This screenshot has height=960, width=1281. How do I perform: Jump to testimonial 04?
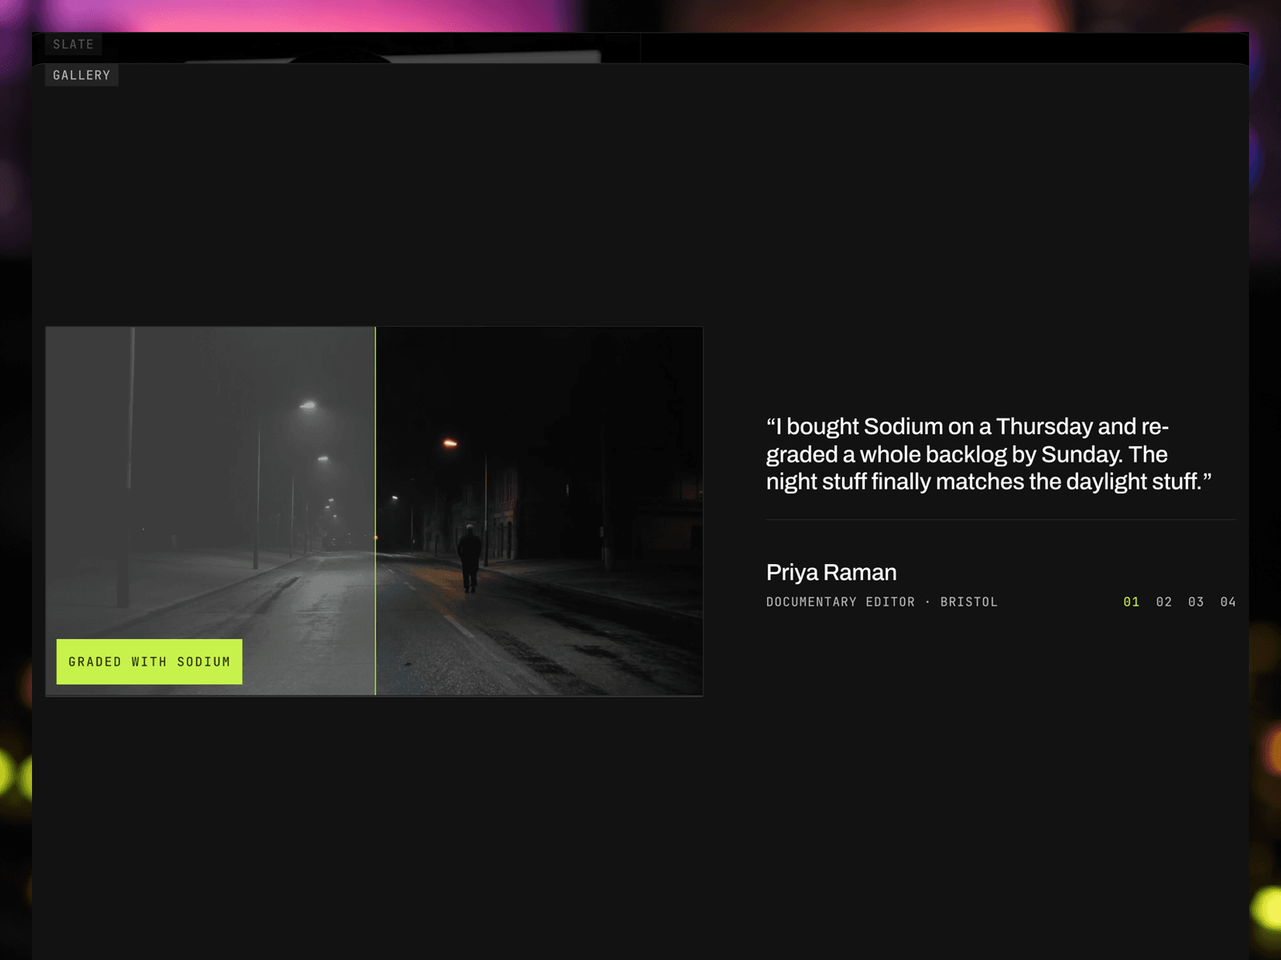(x=1227, y=602)
